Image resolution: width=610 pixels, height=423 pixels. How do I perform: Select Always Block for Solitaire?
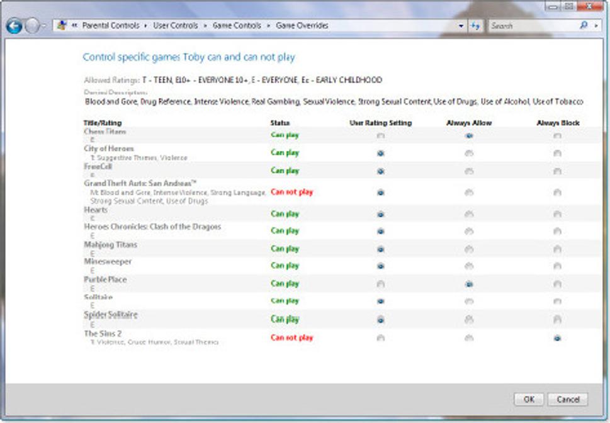[557, 301]
